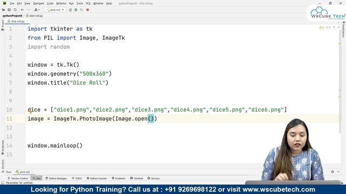Open the File menu
The image size is (346, 194).
coord(12,3)
